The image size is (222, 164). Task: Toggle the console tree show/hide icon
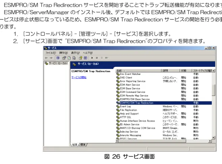click(58, 58)
